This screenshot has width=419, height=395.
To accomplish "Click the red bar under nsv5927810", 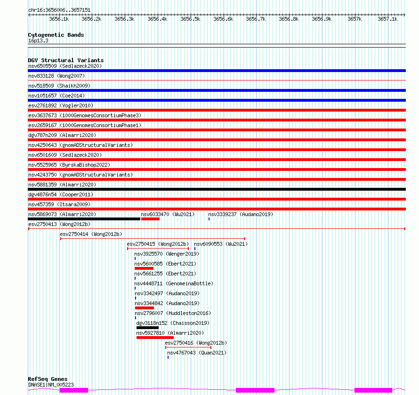I will click(155, 338).
